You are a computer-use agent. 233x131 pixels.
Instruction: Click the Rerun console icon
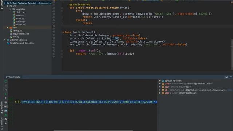click(6, 82)
